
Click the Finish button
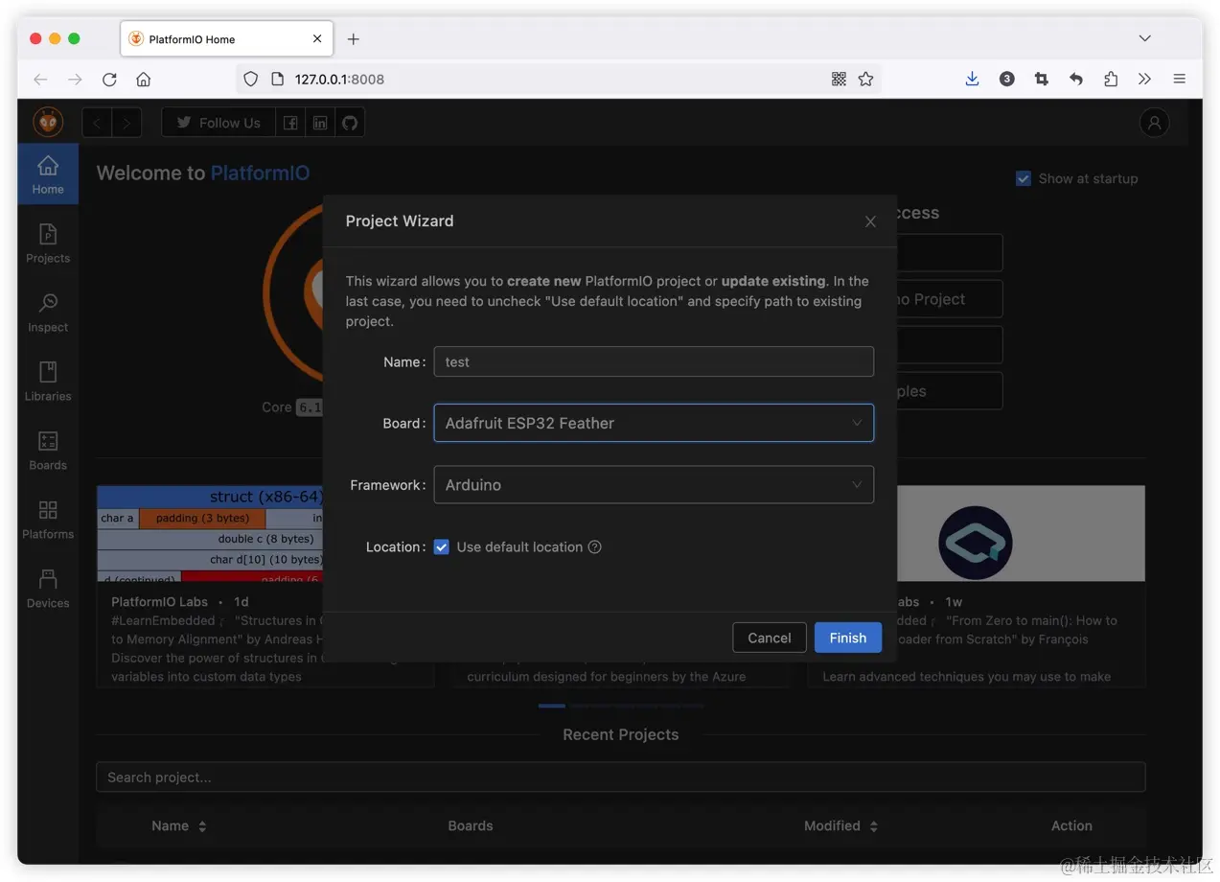click(x=848, y=638)
